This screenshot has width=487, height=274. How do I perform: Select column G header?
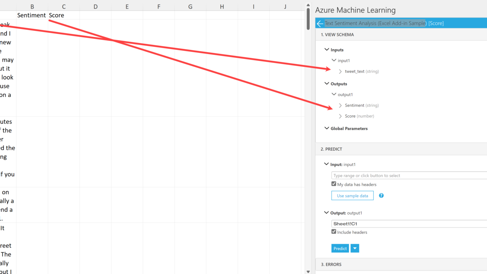point(190,6)
